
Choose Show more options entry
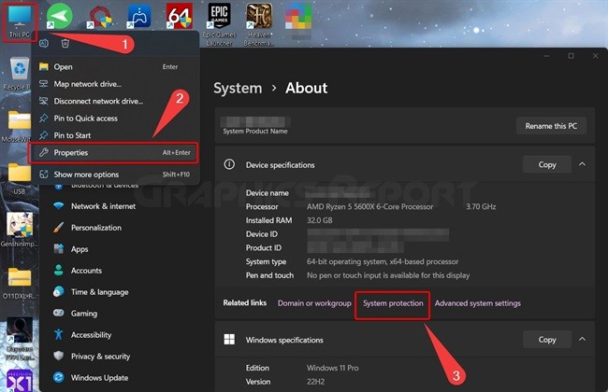click(115, 175)
